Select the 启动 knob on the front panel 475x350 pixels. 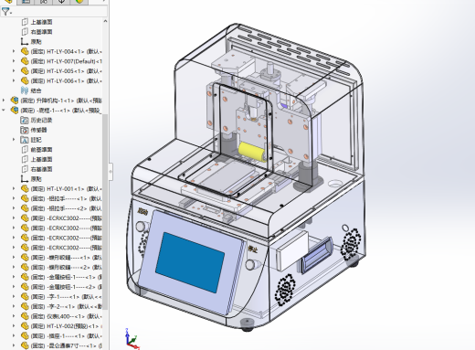(141, 227)
